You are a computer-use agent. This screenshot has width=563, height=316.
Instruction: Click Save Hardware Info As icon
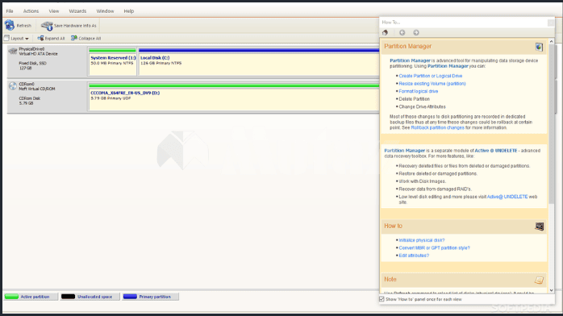47,26
